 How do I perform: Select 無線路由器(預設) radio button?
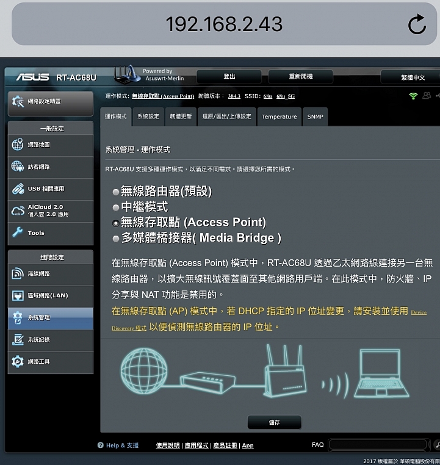pyautogui.click(x=116, y=192)
